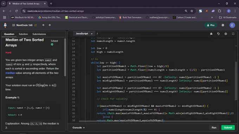Click the browser forward button
The image size is (239, 134).
click(10, 11)
